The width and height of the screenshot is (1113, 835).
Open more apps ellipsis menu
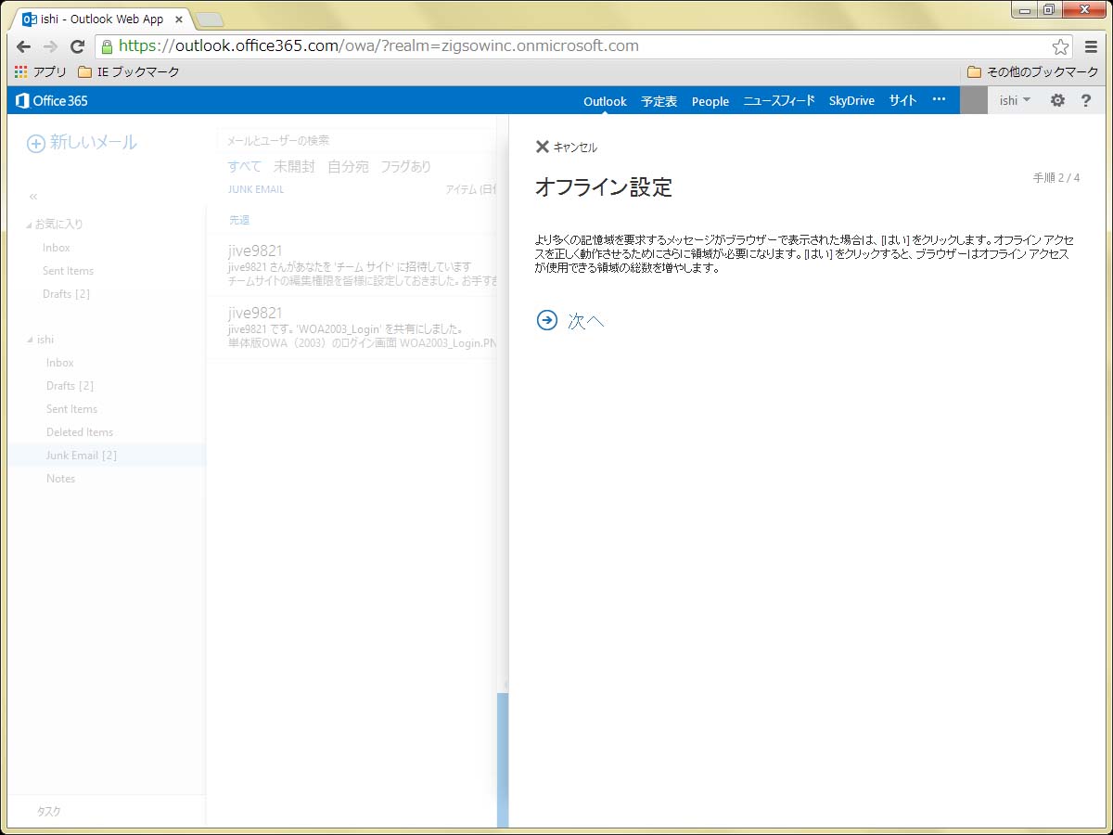[939, 100]
